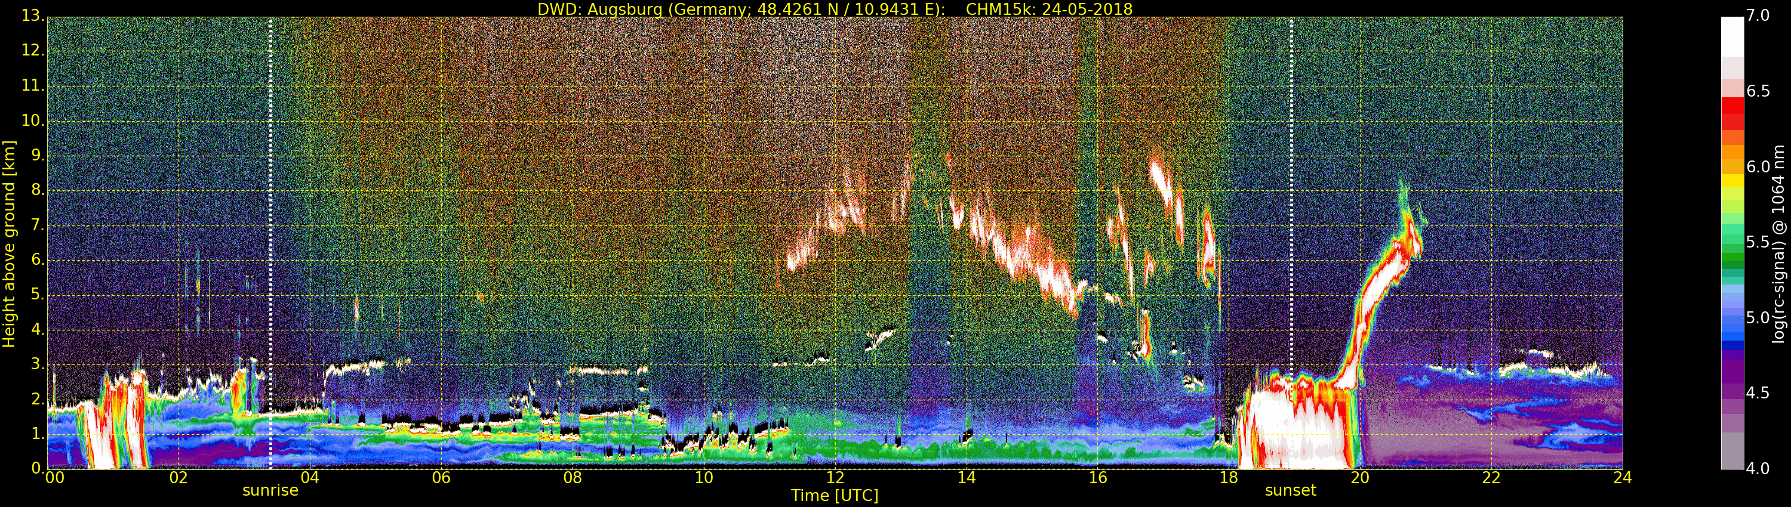Click the "8" km height axis tick
The image size is (1791, 507).
click(38, 190)
